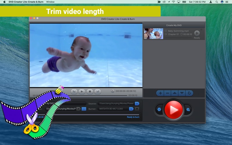
Task: Play the Baby Swimming.mp4 item
Action: pyautogui.click(x=197, y=33)
